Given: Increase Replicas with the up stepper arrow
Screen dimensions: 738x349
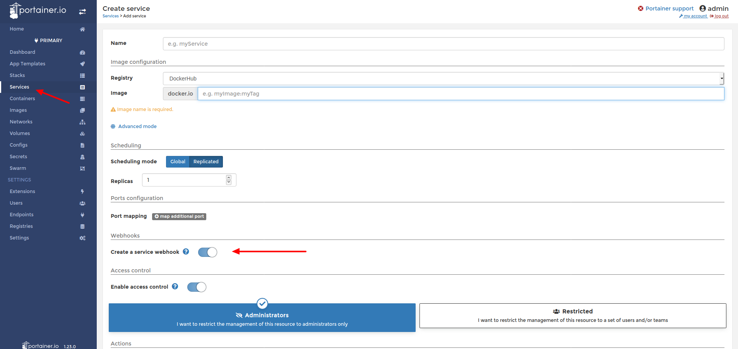Looking at the screenshot, I should click(x=228, y=178).
